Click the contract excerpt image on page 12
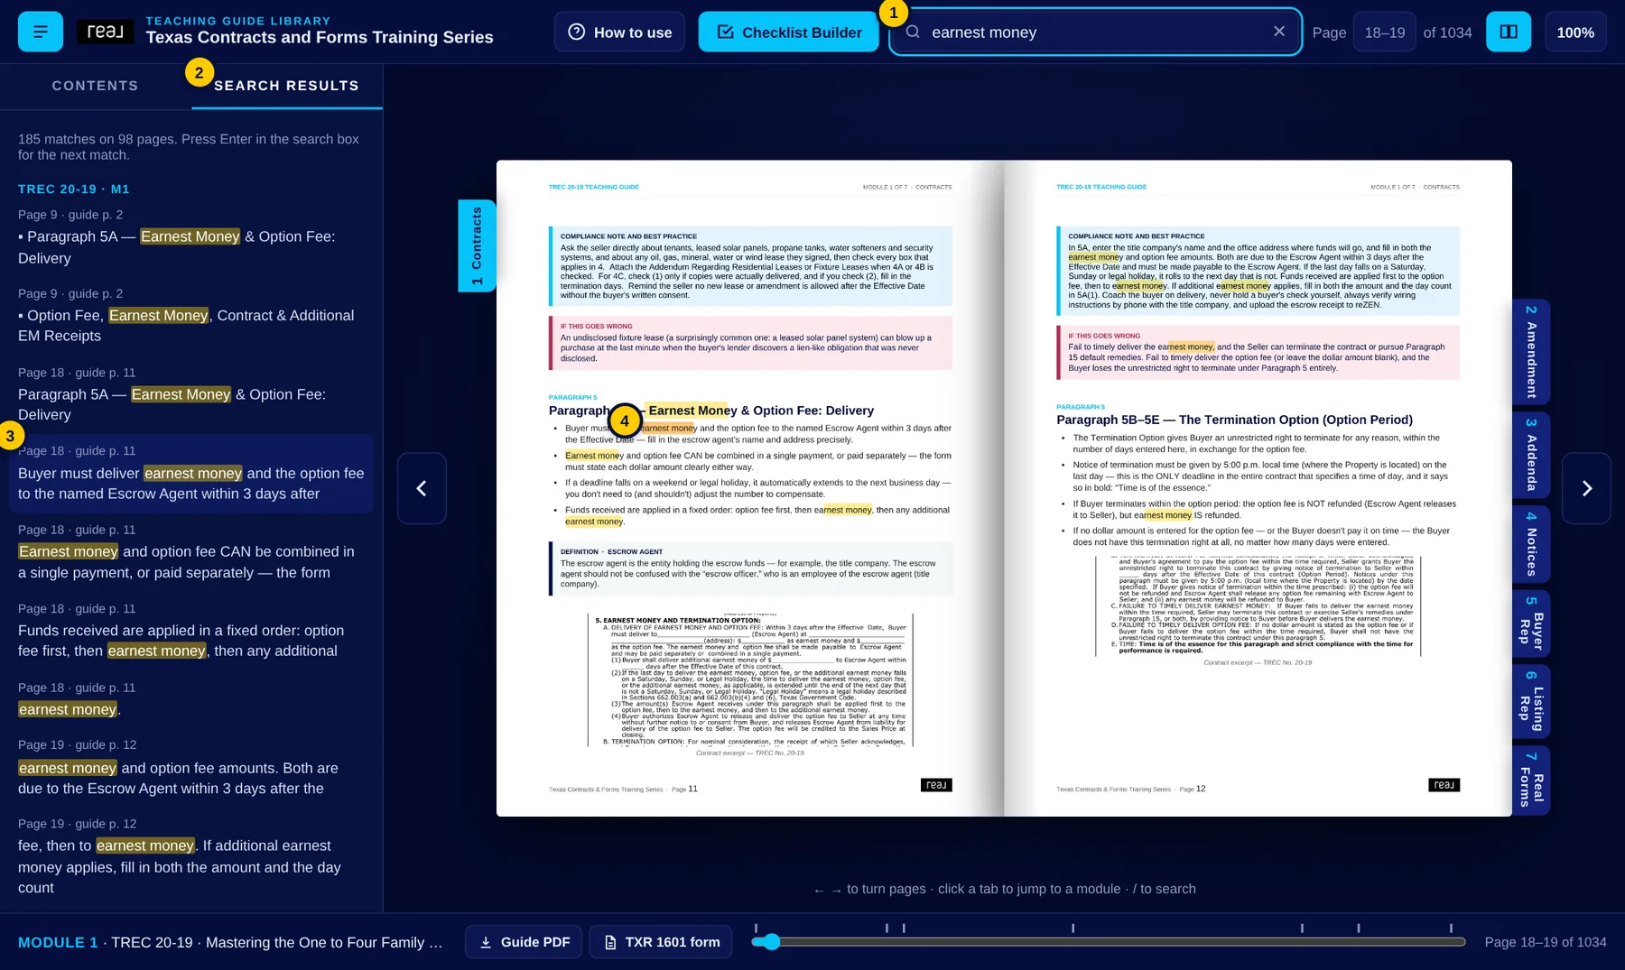The width and height of the screenshot is (1625, 970). [1258, 606]
